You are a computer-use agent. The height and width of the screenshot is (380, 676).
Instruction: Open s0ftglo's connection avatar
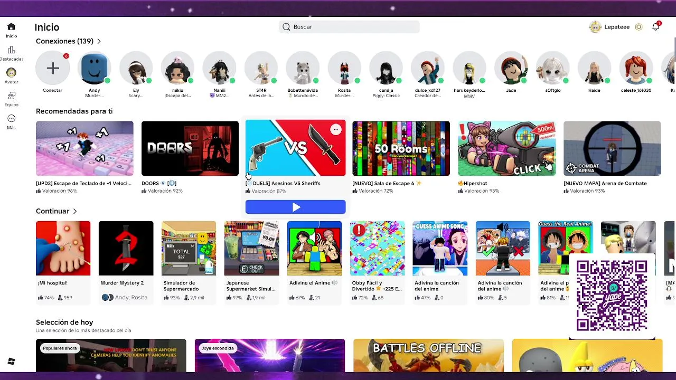point(553,68)
